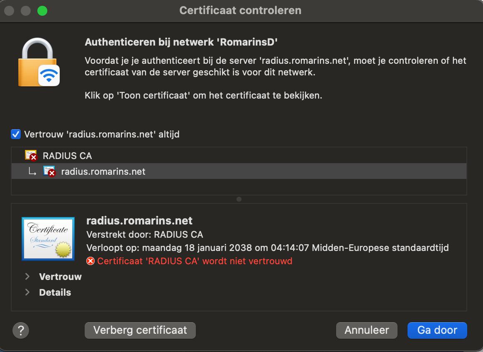
Task: Expand the Details section
Action: click(27, 292)
